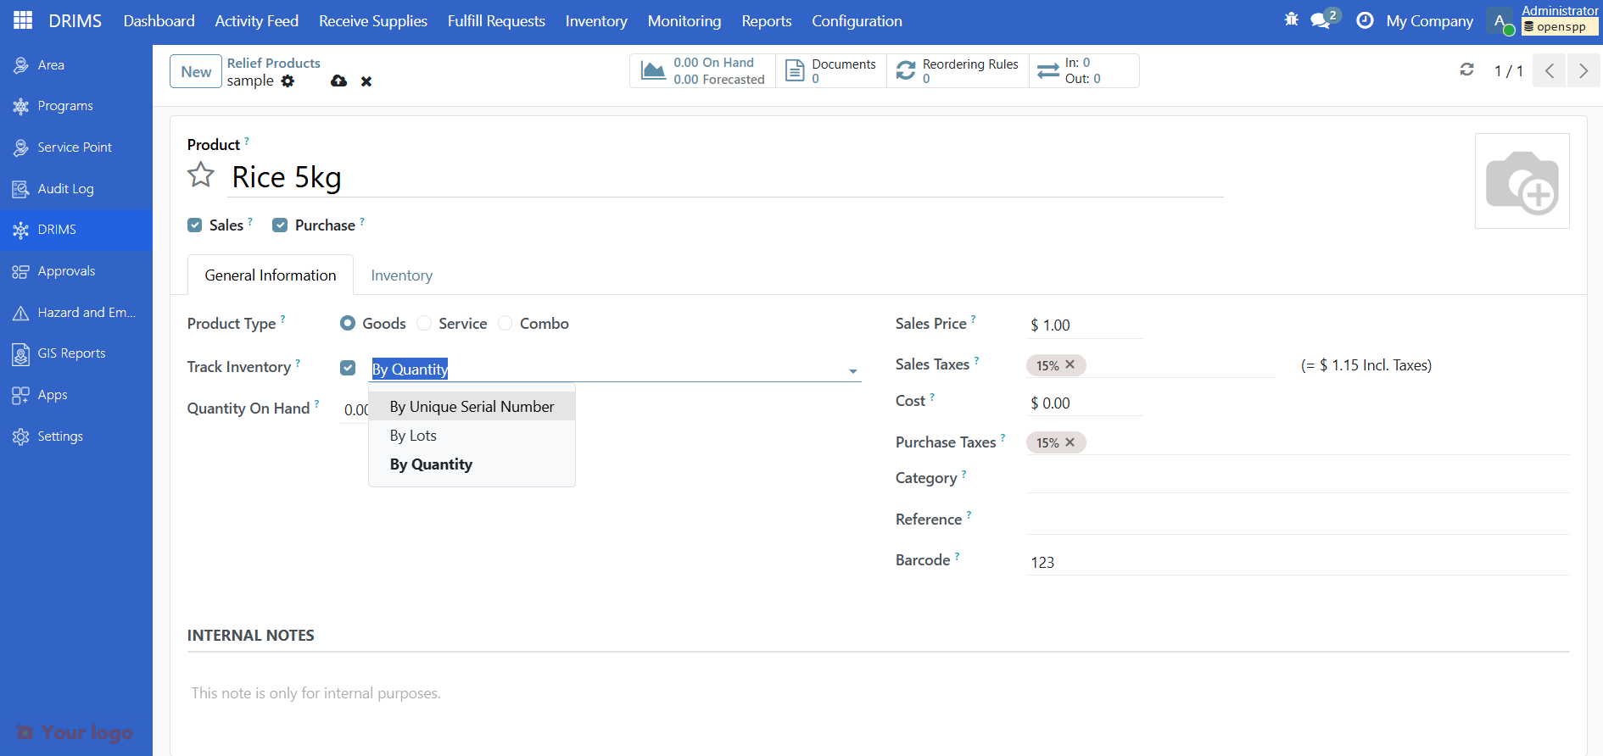This screenshot has width=1603, height=756.
Task: Choose By Quantity option in list
Action: pyautogui.click(x=472, y=464)
